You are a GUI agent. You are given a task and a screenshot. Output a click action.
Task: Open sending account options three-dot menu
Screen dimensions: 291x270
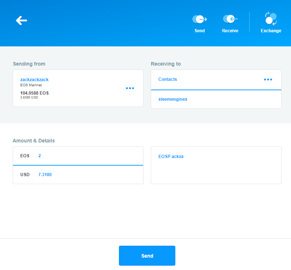pos(130,88)
